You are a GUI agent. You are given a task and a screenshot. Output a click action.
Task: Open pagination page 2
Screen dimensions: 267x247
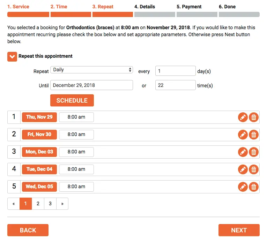coord(38,204)
